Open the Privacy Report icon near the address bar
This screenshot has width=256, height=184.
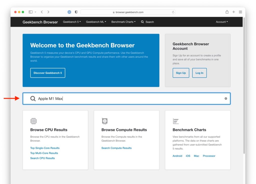(x=69, y=12)
